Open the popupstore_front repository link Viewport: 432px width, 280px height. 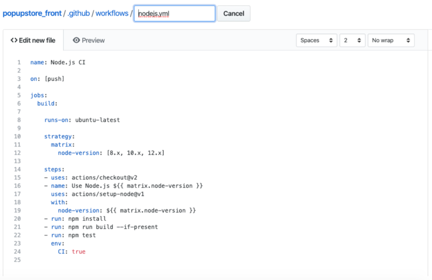coord(32,13)
